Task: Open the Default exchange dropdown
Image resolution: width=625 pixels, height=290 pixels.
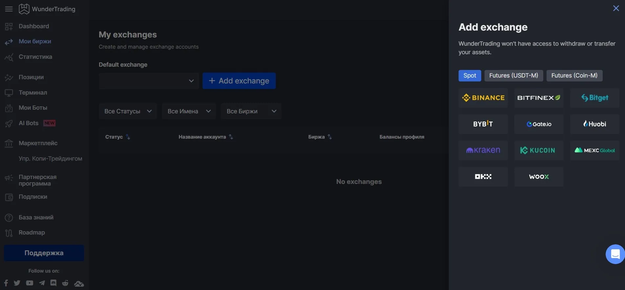Action: (149, 81)
